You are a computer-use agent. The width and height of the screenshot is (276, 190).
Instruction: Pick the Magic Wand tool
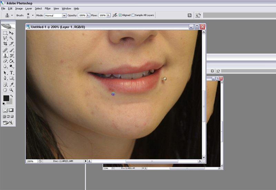click(x=11, y=38)
